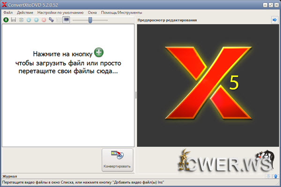
Task: Open the Действие menu
Action: [x=25, y=13]
